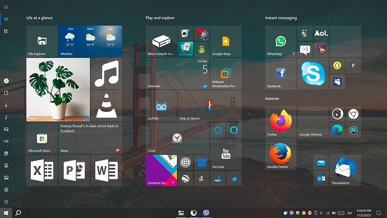Switch to All apps list view
Viewport: 387px width, 218px height.
click(x=6, y=31)
